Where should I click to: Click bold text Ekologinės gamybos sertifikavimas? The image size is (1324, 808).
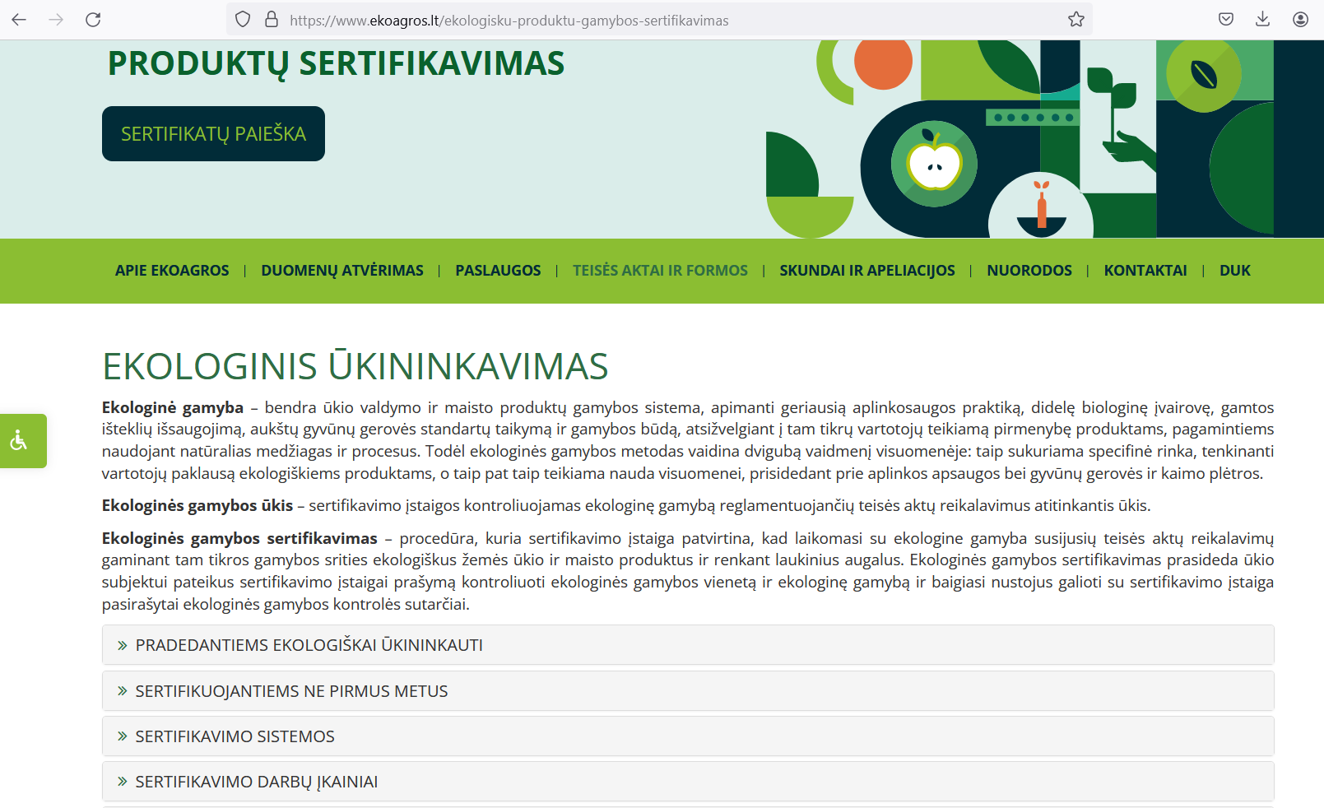pos(239,538)
